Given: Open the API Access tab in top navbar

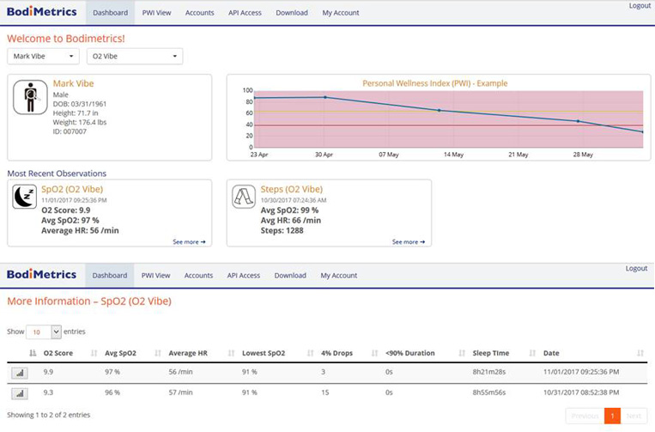Looking at the screenshot, I should (x=244, y=13).
